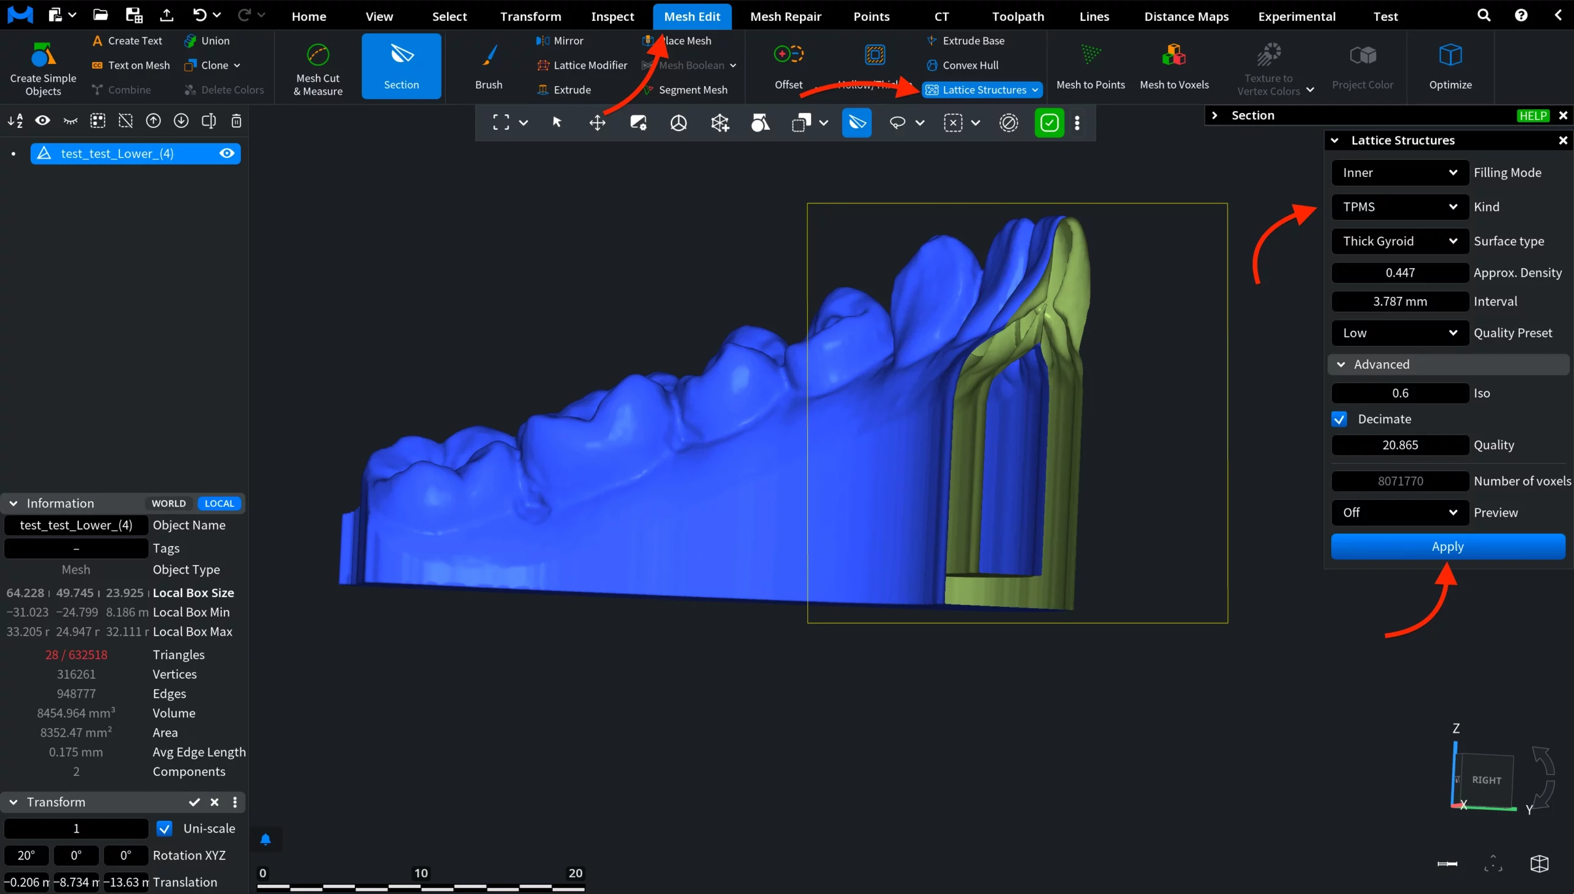1574x894 pixels.
Task: Click the trash icon above the object list
Action: 236,121
